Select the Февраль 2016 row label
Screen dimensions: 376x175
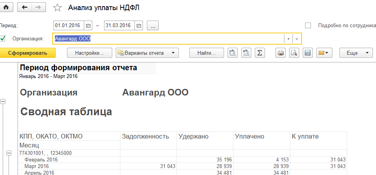[41, 160]
